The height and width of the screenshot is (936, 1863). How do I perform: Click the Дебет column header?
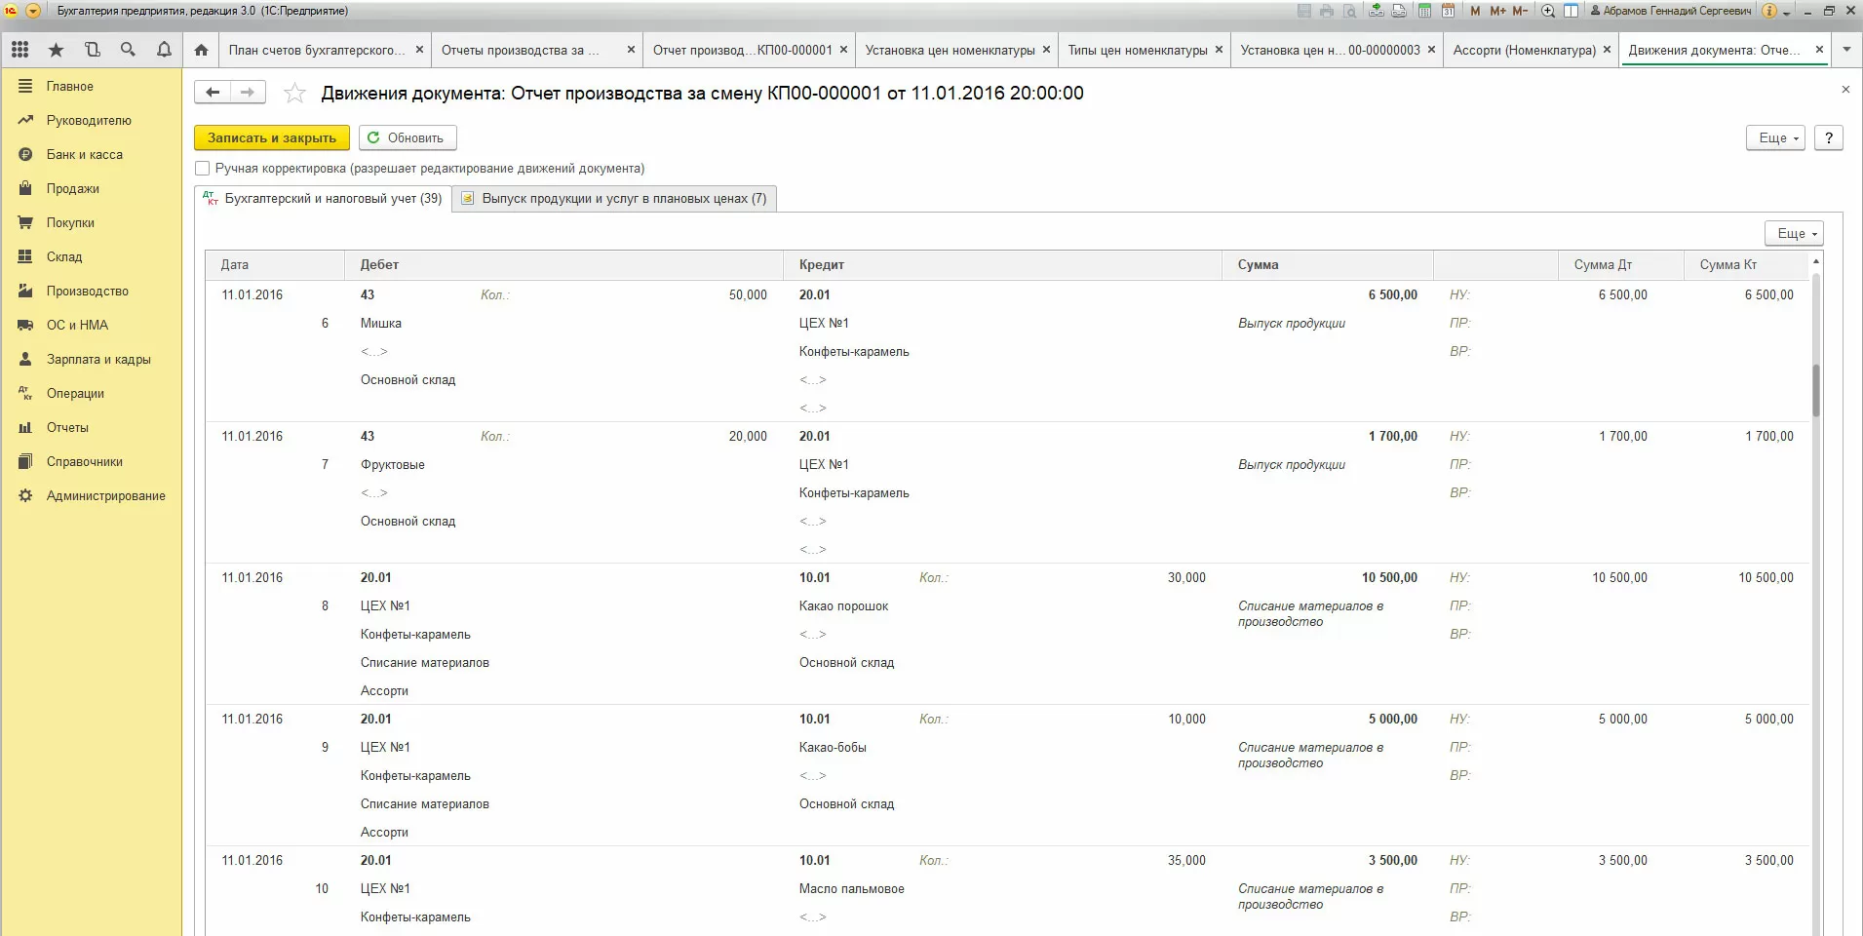coord(563,264)
